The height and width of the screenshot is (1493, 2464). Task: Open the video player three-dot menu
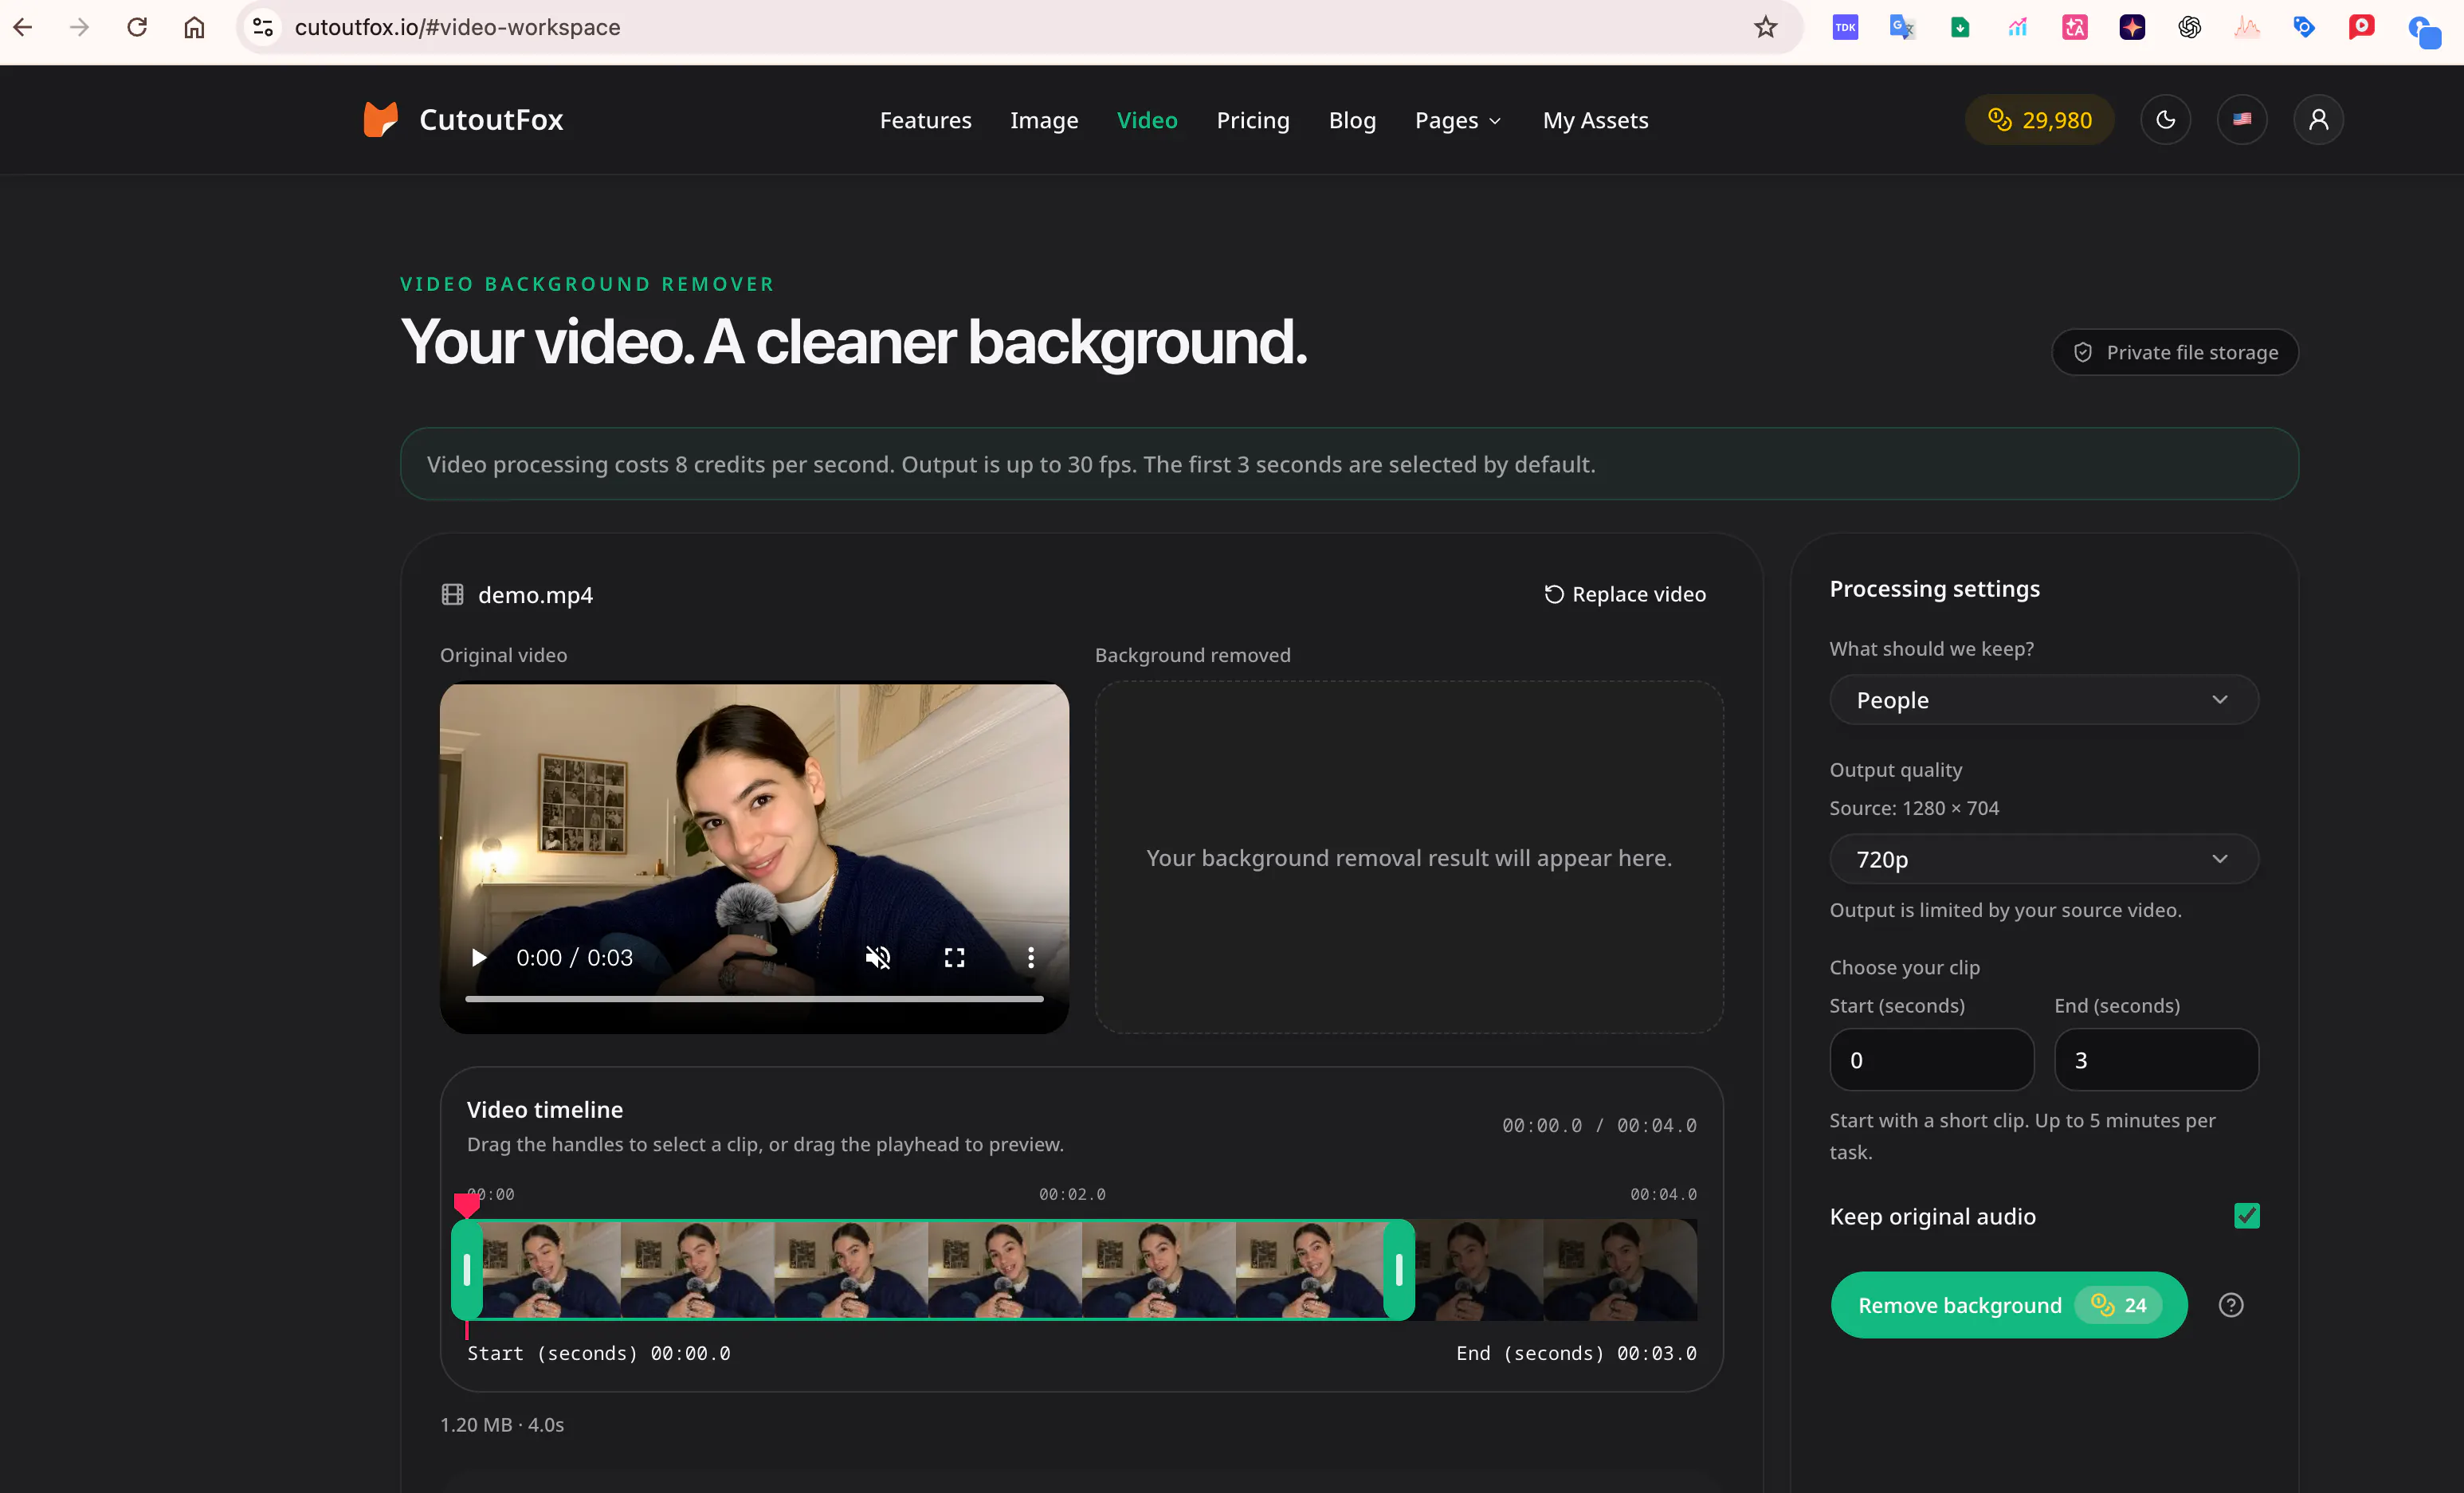click(1031, 958)
